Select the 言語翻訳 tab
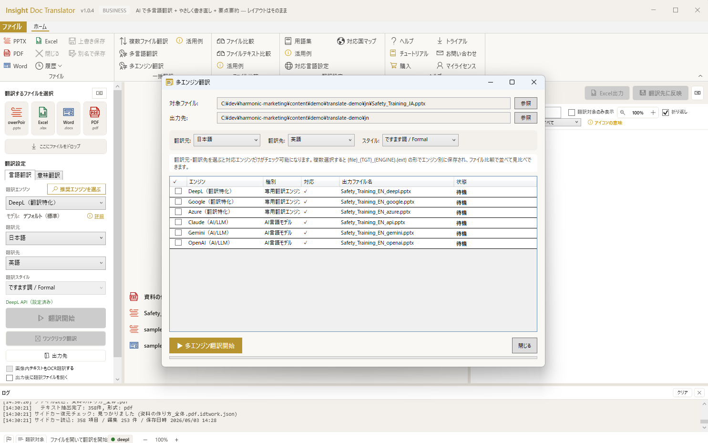Image resolution: width=708 pixels, height=443 pixels. 20,175
